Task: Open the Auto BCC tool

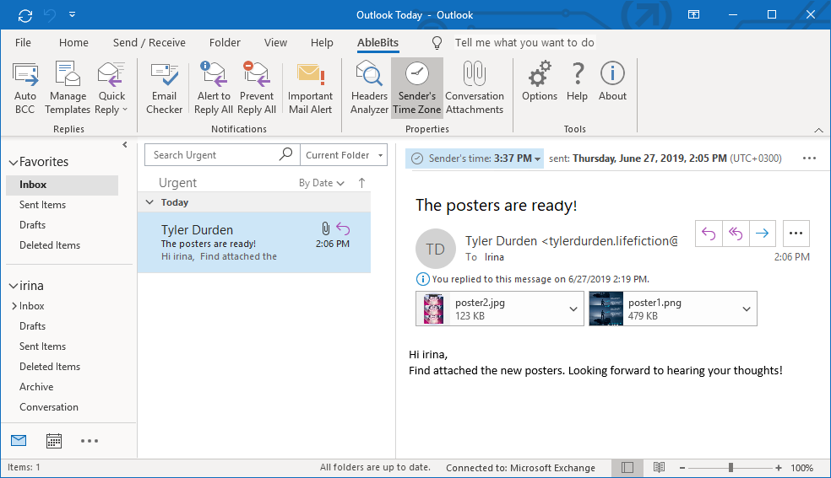Action: tap(24, 88)
